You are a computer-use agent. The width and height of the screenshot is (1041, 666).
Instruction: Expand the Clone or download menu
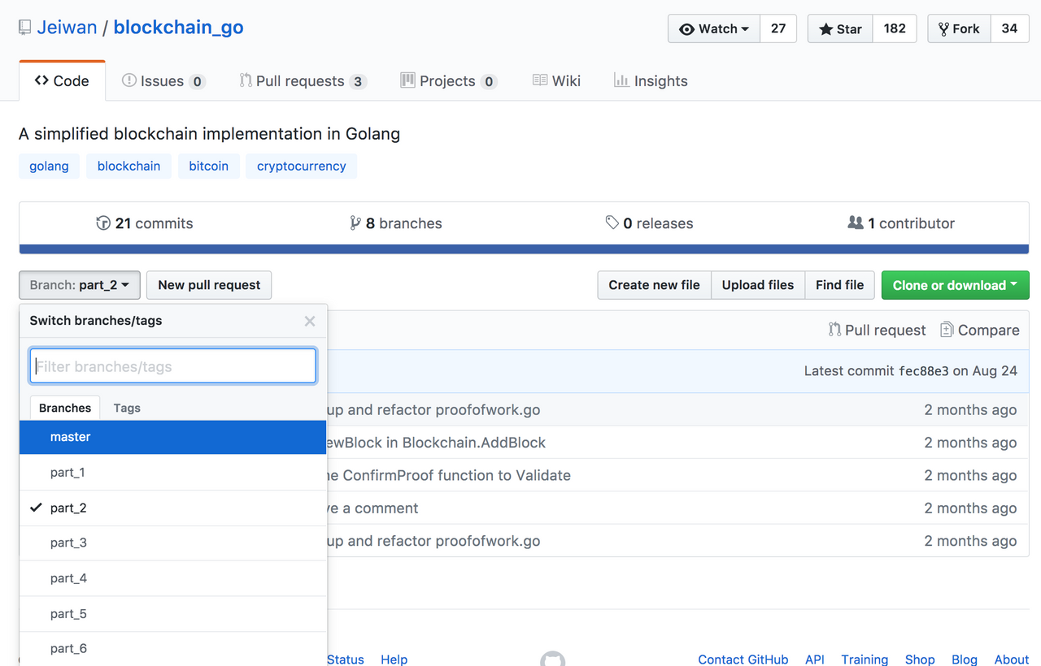(x=955, y=285)
